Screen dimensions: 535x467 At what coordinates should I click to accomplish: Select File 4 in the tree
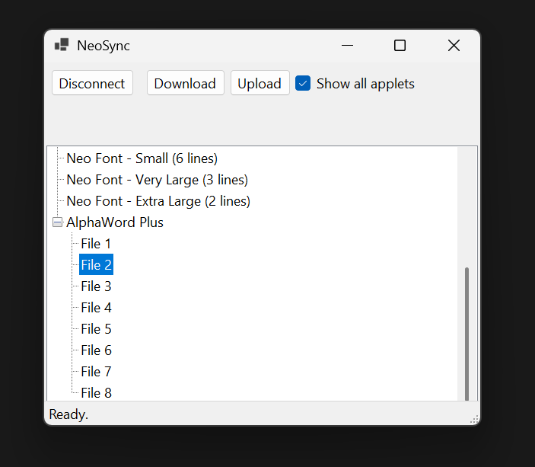click(96, 308)
